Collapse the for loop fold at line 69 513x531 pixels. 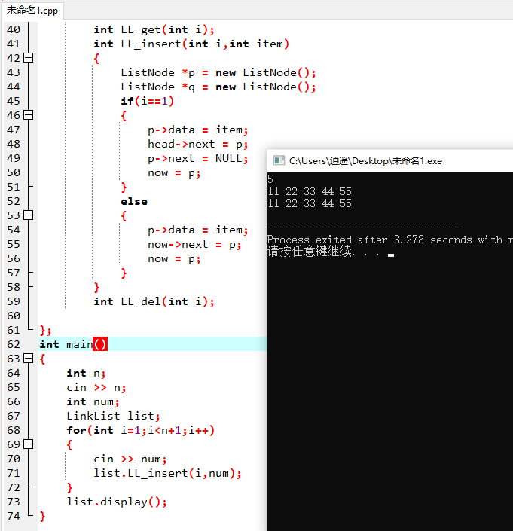[x=29, y=444]
